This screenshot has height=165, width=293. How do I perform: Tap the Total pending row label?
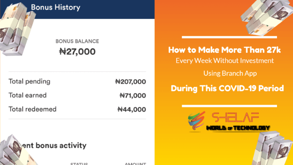tap(29, 81)
